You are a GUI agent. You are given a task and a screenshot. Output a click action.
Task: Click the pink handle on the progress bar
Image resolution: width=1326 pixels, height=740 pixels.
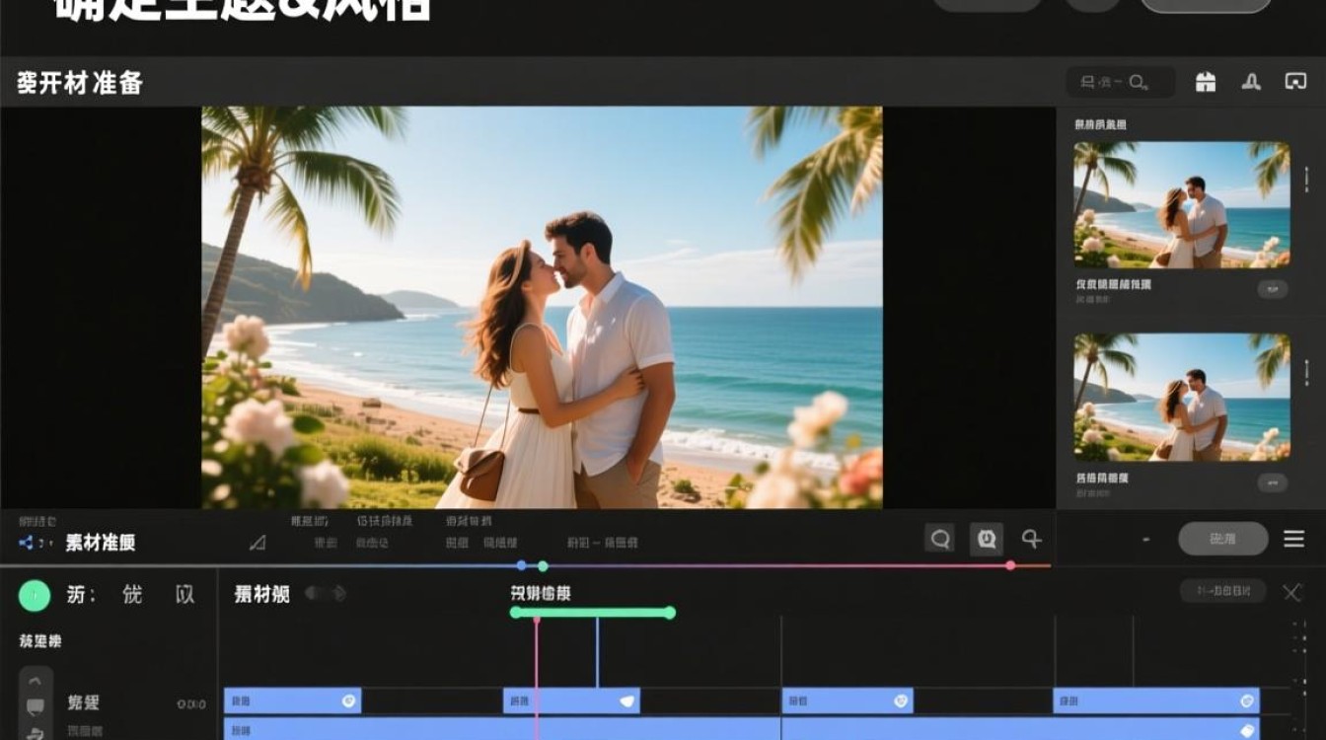click(1010, 565)
